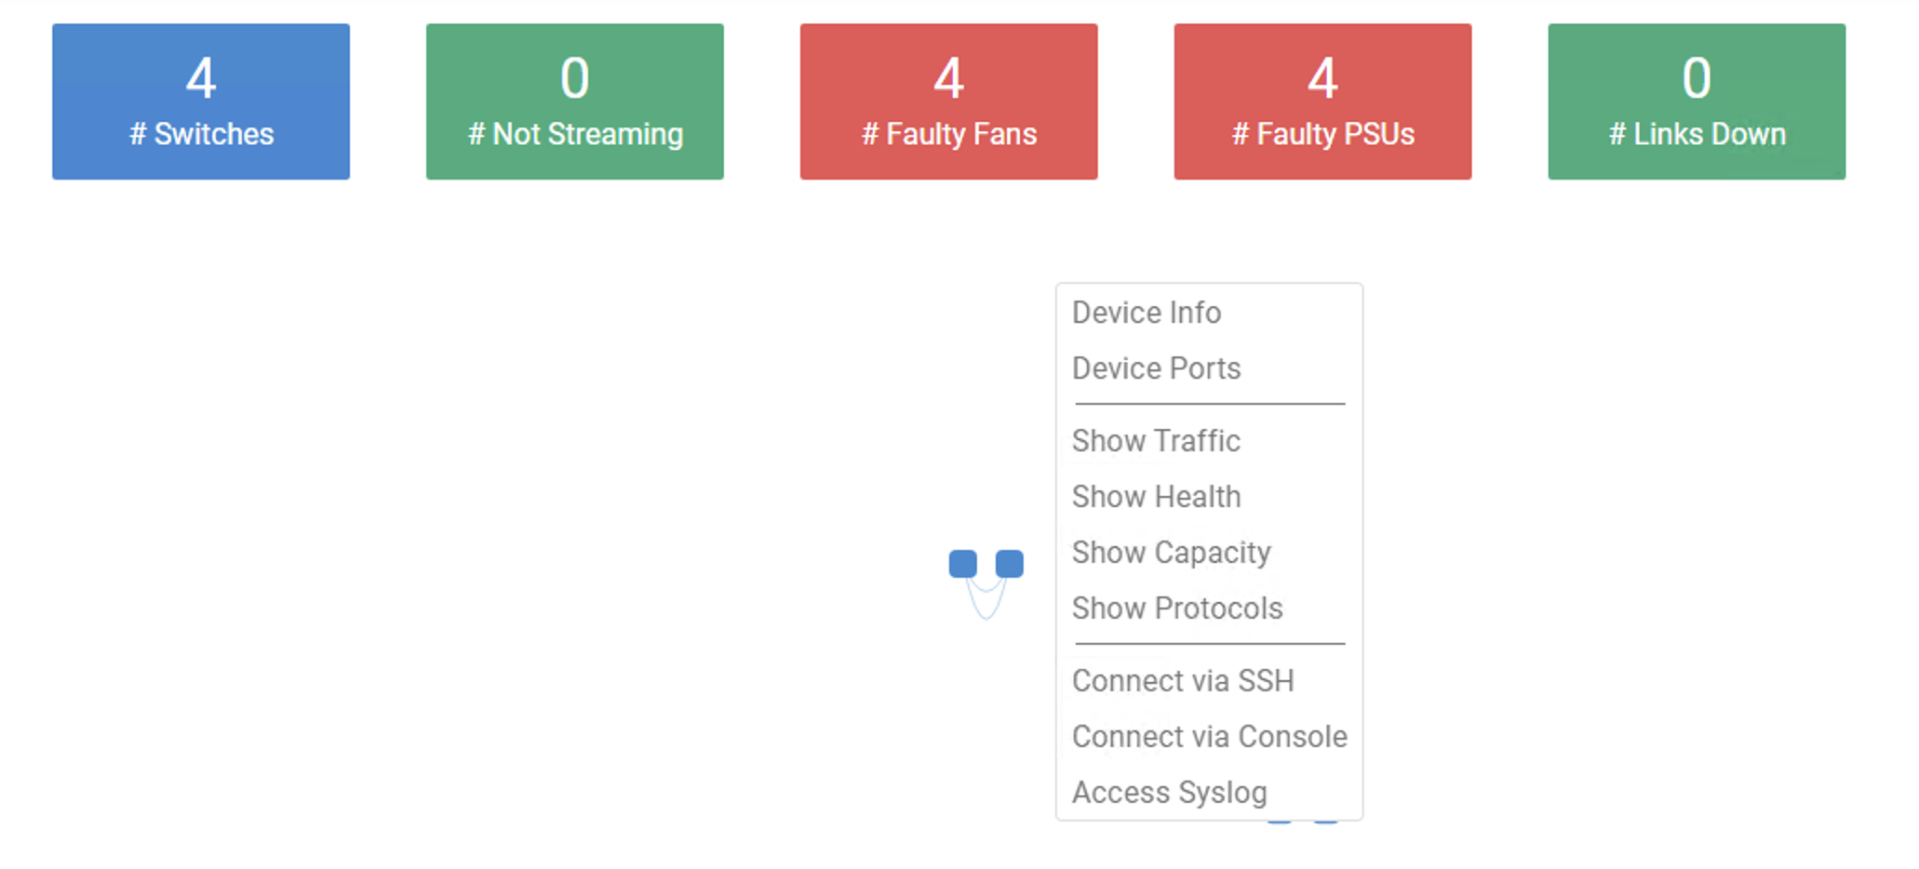Click the number 4 on Faulty PSUs card

point(1322,78)
